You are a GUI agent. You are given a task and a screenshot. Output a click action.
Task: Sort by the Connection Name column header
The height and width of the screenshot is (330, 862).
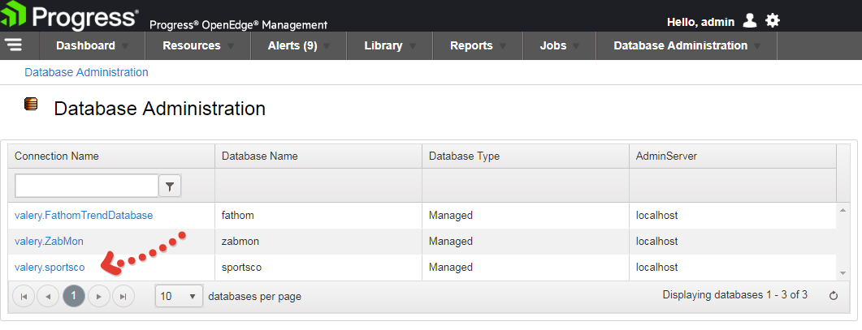point(111,156)
